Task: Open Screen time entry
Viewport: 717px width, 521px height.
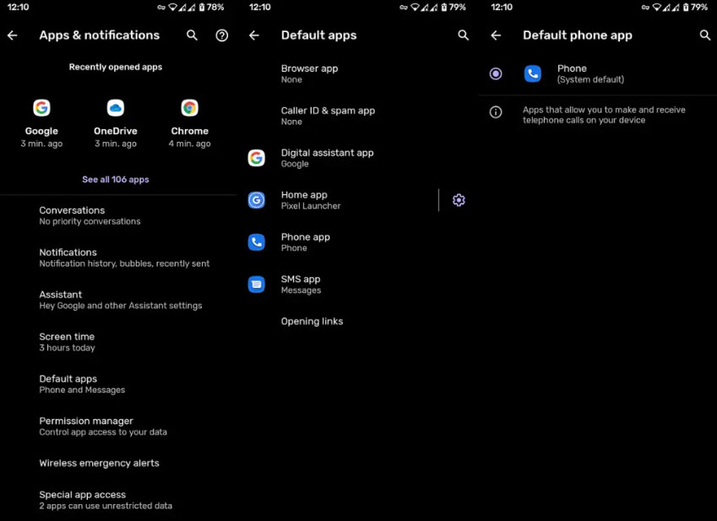Action: 118,342
